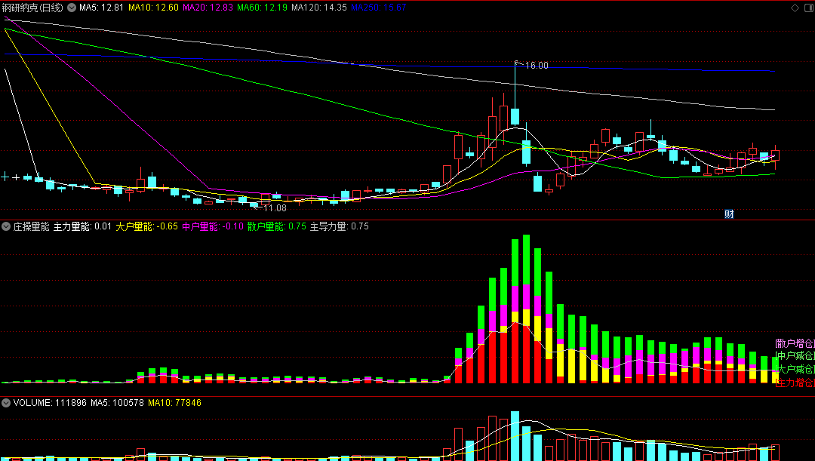This screenshot has width=815, height=461.
Task: Select the MA10: 12.60 price average label
Action: click(153, 8)
